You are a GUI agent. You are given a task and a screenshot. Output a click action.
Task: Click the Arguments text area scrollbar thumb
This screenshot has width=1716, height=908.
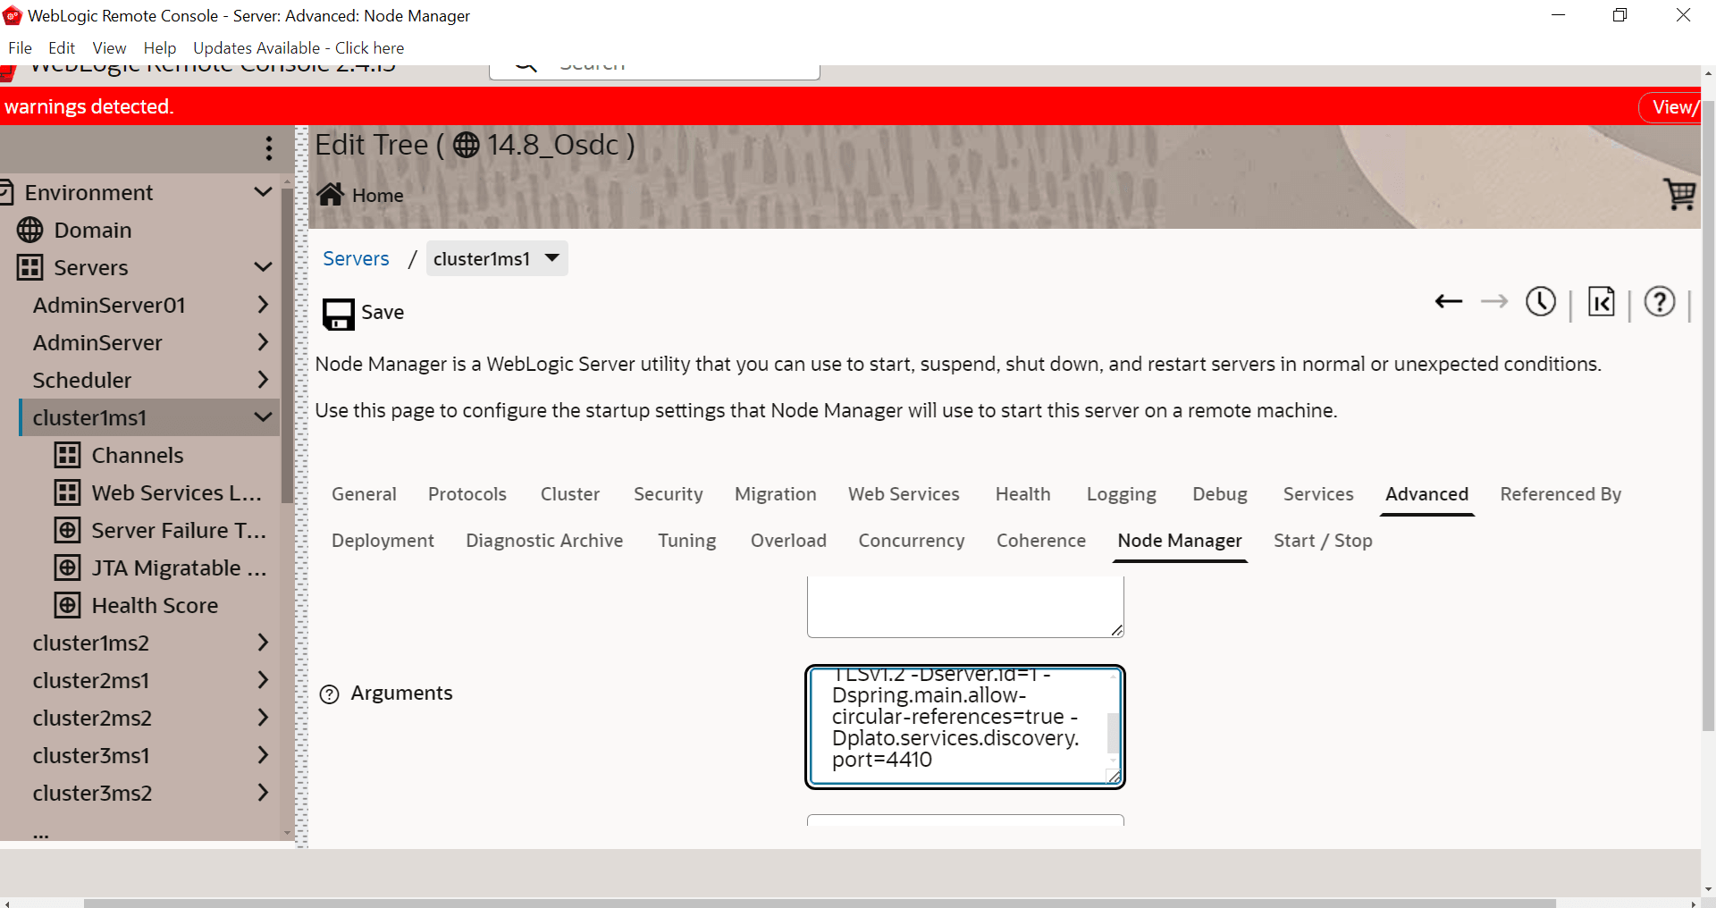click(x=1113, y=733)
